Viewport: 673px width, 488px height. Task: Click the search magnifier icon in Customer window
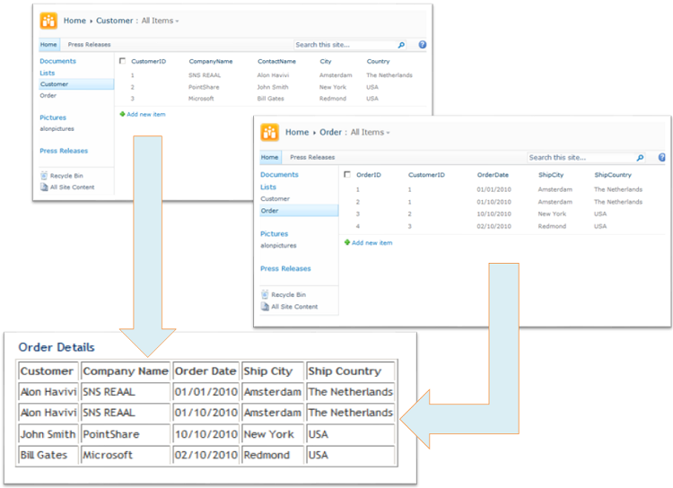pyautogui.click(x=401, y=45)
